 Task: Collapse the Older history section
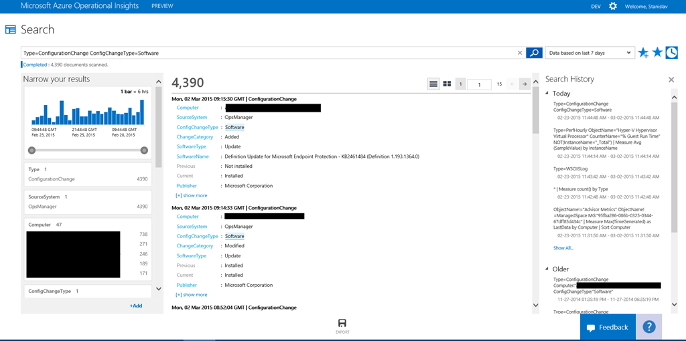coord(547,269)
